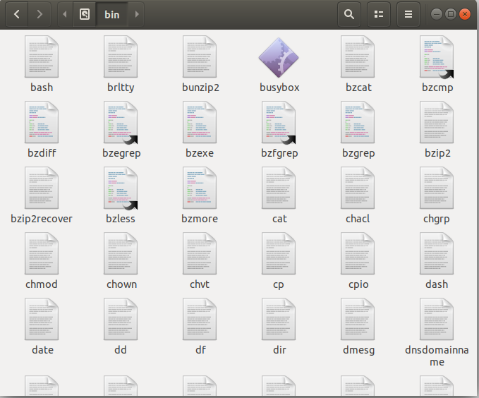Select the bin path bar segment

coord(112,13)
